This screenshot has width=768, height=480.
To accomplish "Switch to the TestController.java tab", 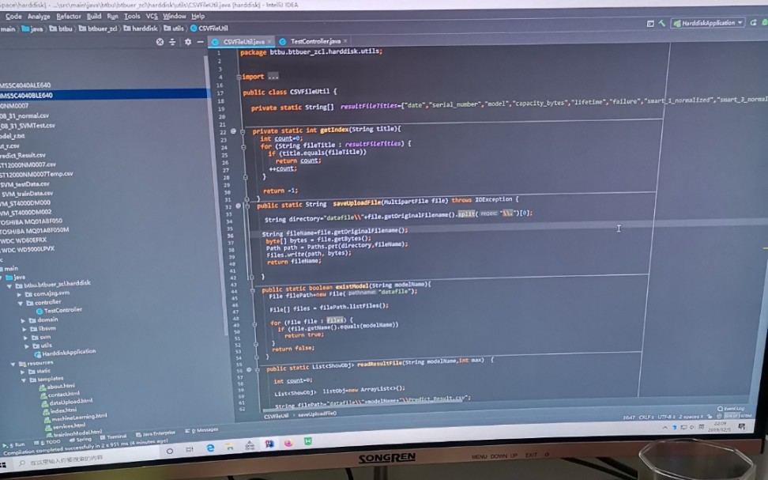I will (315, 41).
